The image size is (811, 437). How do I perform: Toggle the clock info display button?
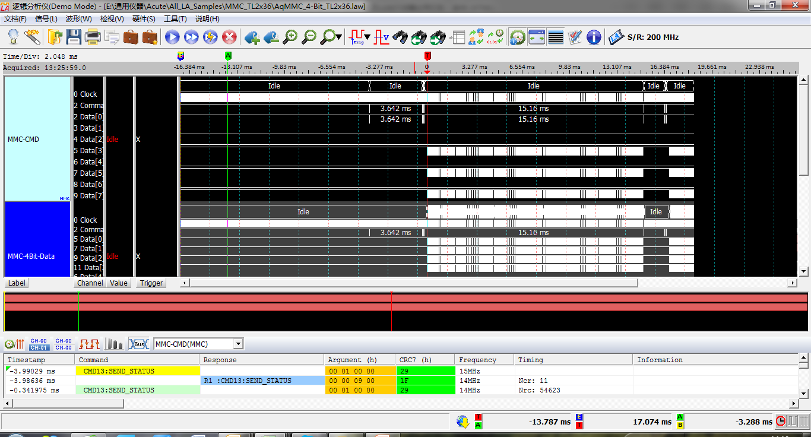click(x=518, y=37)
